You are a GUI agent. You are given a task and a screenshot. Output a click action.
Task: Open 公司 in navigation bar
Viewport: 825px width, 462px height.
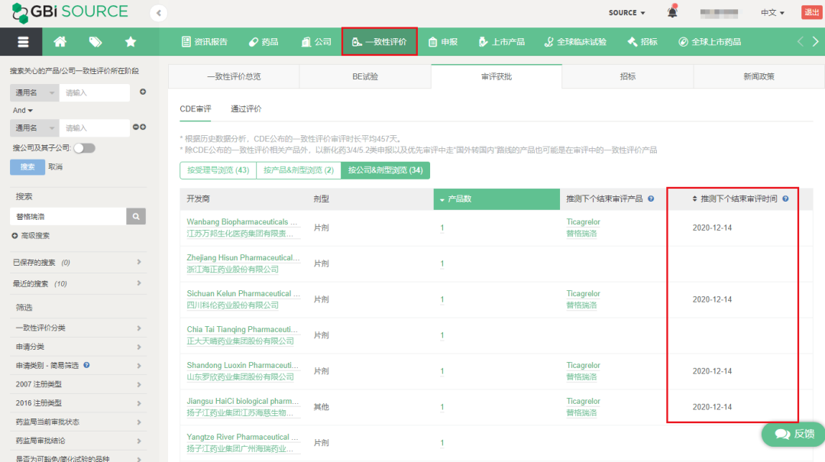click(x=316, y=42)
